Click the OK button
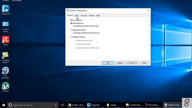 click(x=108, y=63)
